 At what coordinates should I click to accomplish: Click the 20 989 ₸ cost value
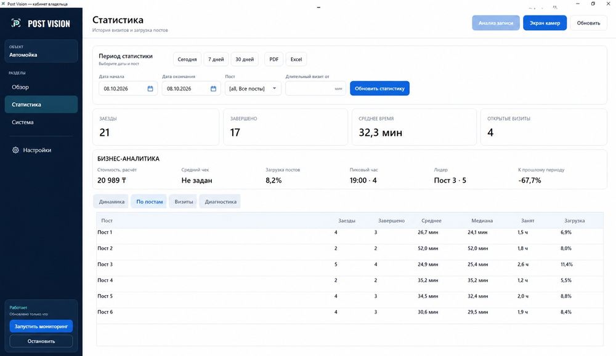click(111, 180)
